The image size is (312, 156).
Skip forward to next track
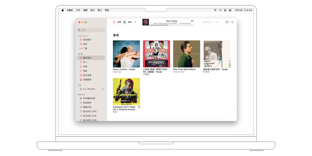[x=130, y=22]
